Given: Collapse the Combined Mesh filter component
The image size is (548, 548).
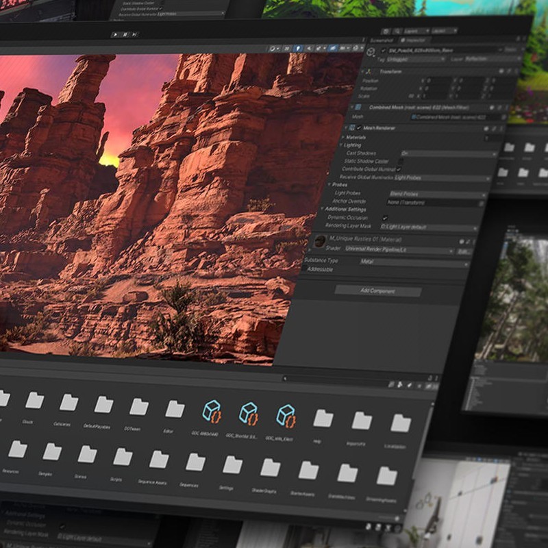Looking at the screenshot, I should (353, 107).
